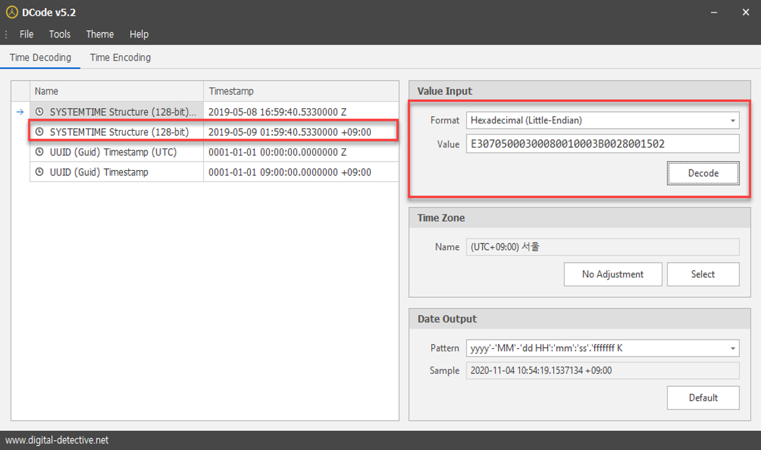
Task: Click the Default pattern button
Action: coord(703,398)
